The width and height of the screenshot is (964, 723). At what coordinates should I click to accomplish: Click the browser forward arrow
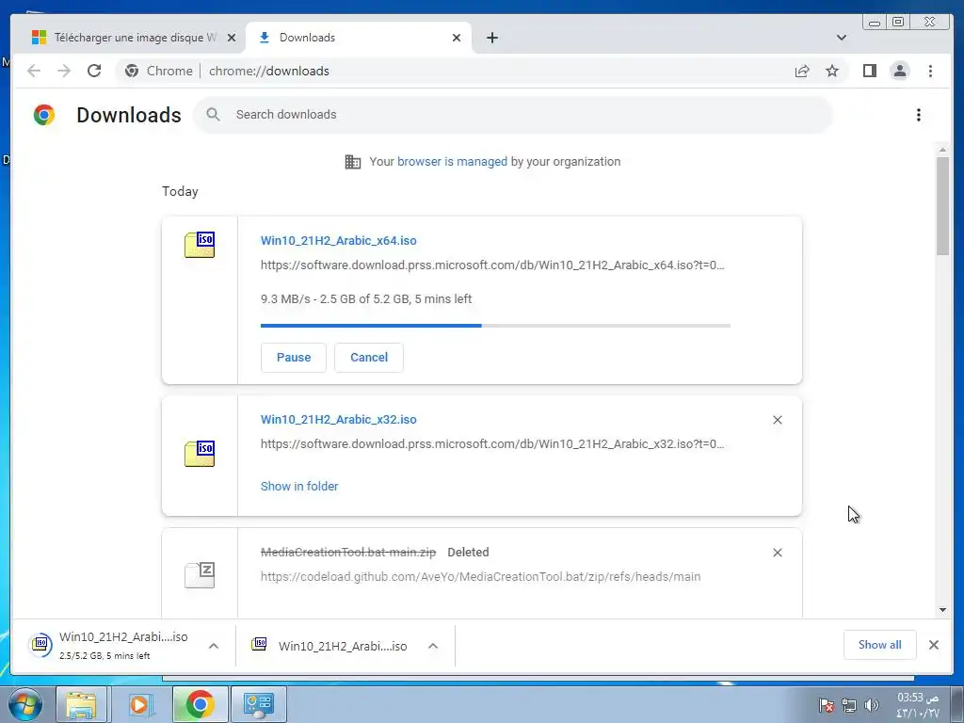(x=64, y=71)
